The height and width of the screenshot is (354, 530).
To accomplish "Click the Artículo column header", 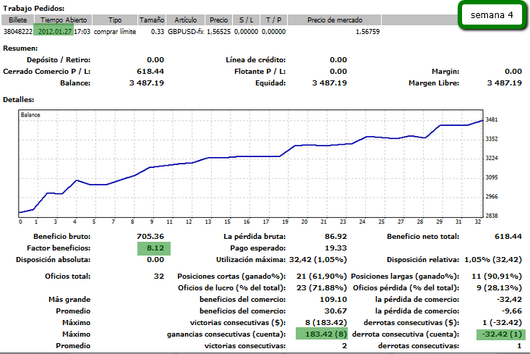I will click(x=185, y=20).
